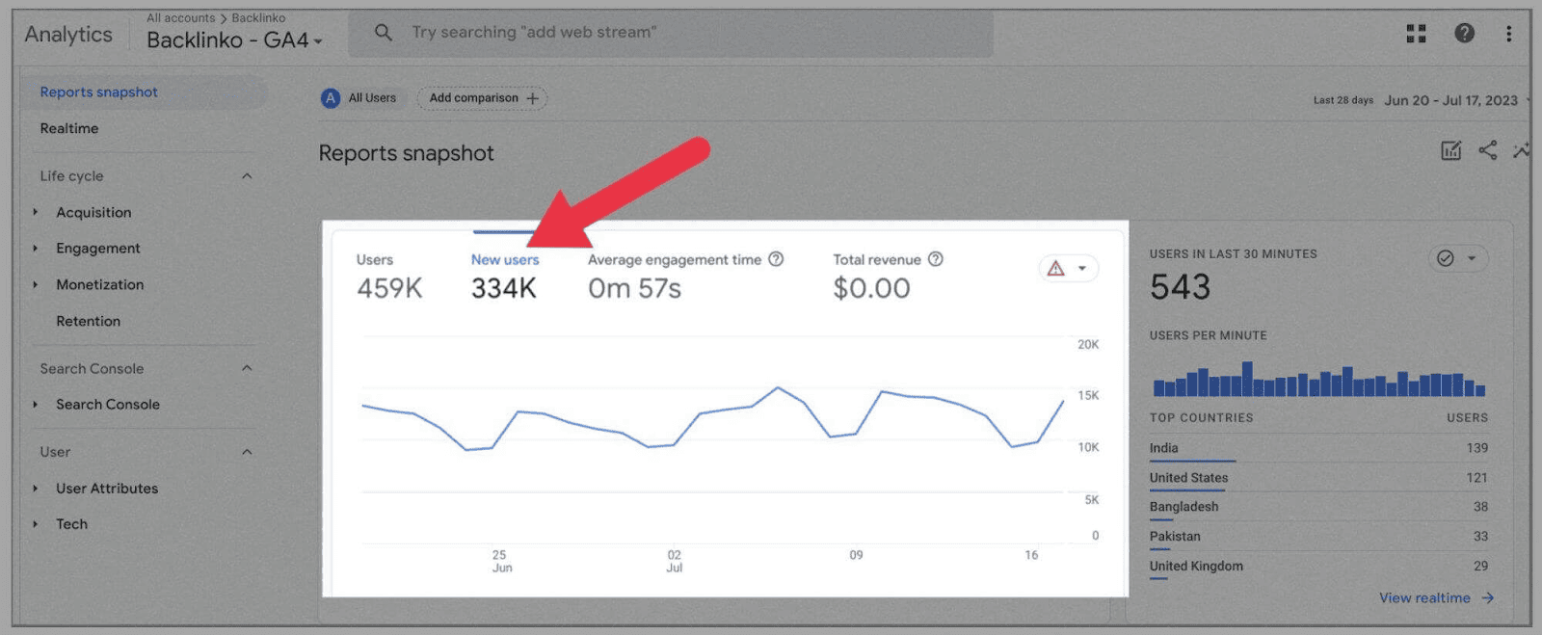Open the three-dot more options menu
This screenshot has width=1542, height=635.
tap(1508, 34)
